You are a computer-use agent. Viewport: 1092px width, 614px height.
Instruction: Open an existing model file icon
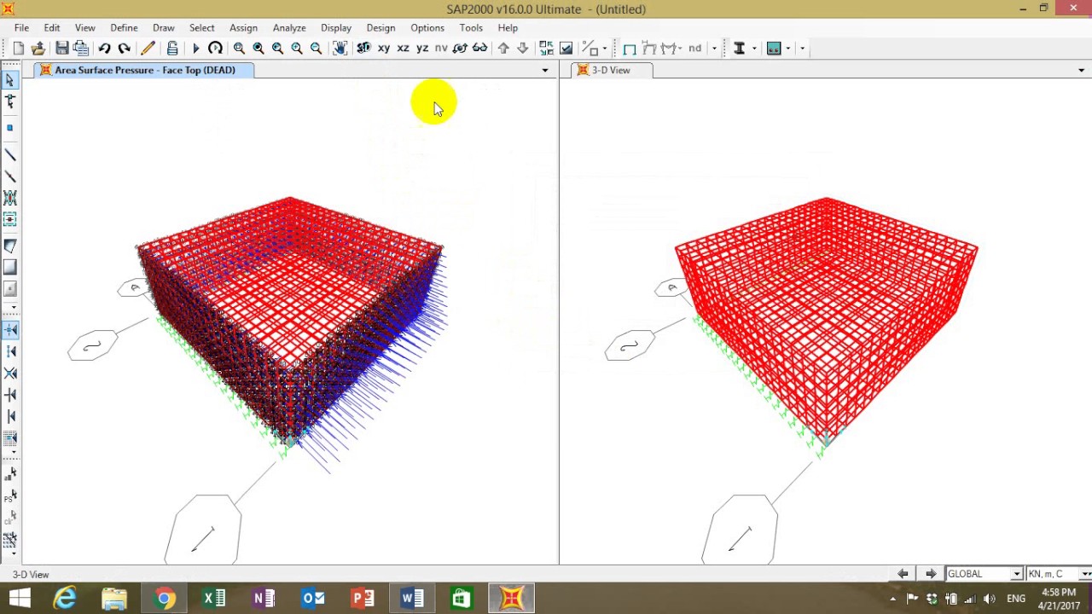point(38,49)
